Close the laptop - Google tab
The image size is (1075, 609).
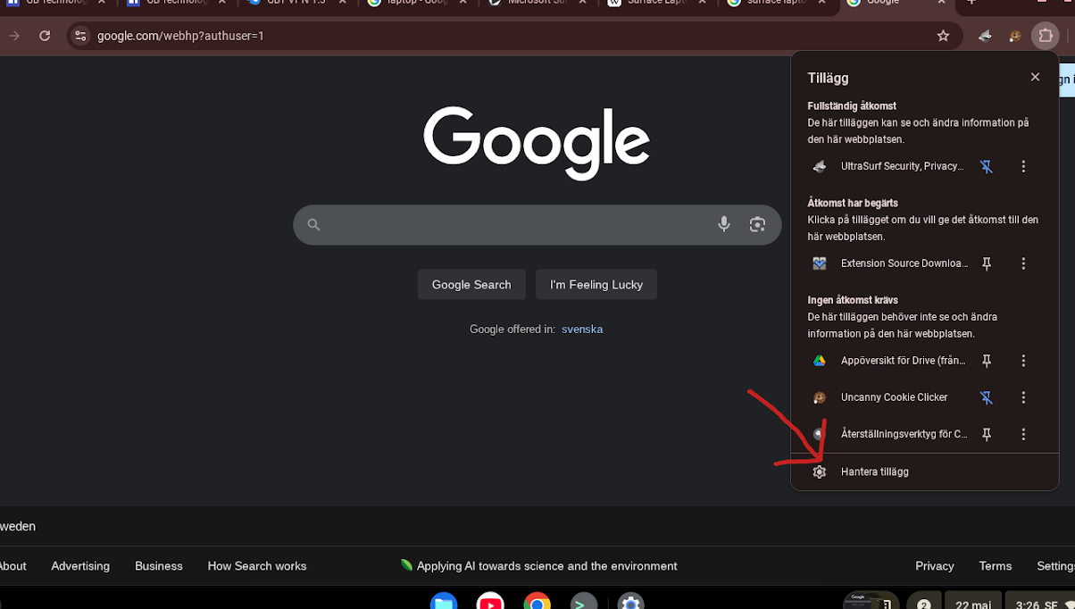(462, 3)
